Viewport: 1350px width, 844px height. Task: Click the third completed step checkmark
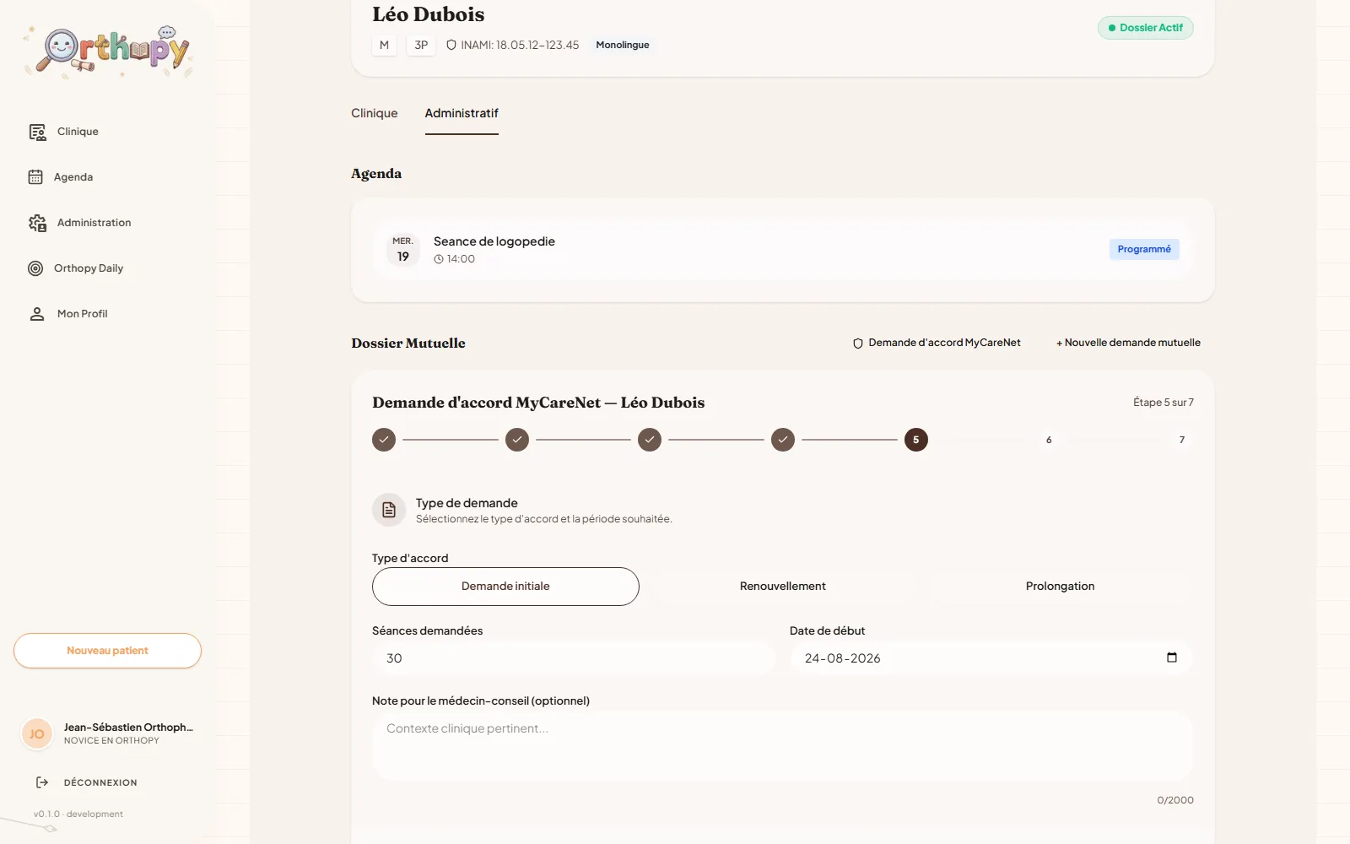tap(650, 440)
